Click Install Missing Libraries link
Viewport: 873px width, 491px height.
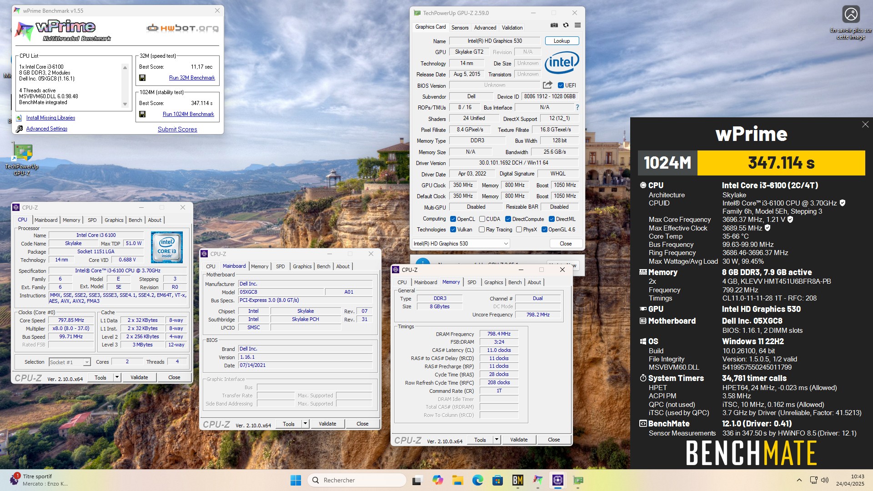tap(50, 118)
